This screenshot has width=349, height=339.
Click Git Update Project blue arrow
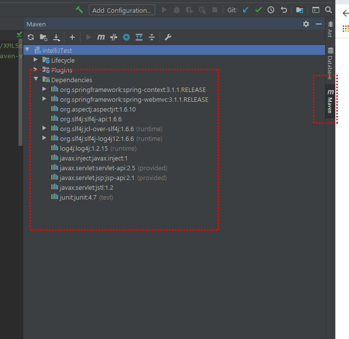(246, 10)
